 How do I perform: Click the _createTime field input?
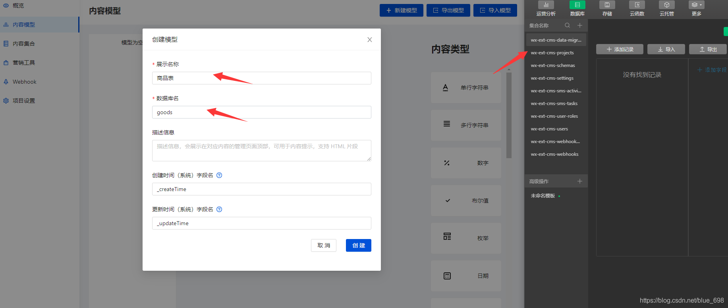pos(261,189)
